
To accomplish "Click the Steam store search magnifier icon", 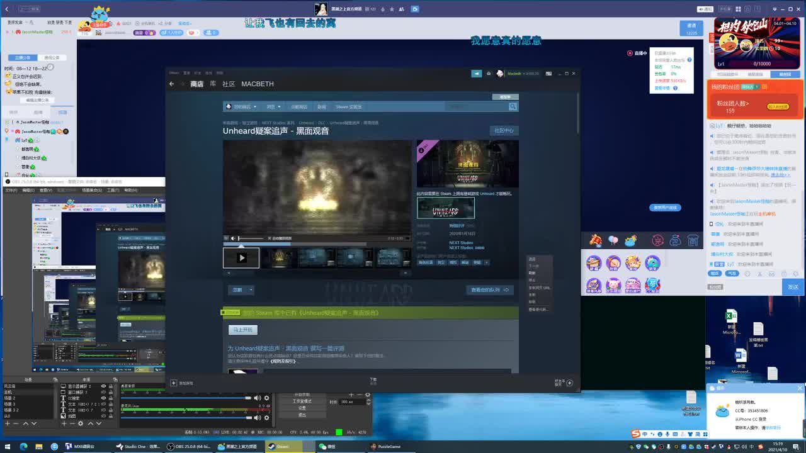I will point(513,106).
